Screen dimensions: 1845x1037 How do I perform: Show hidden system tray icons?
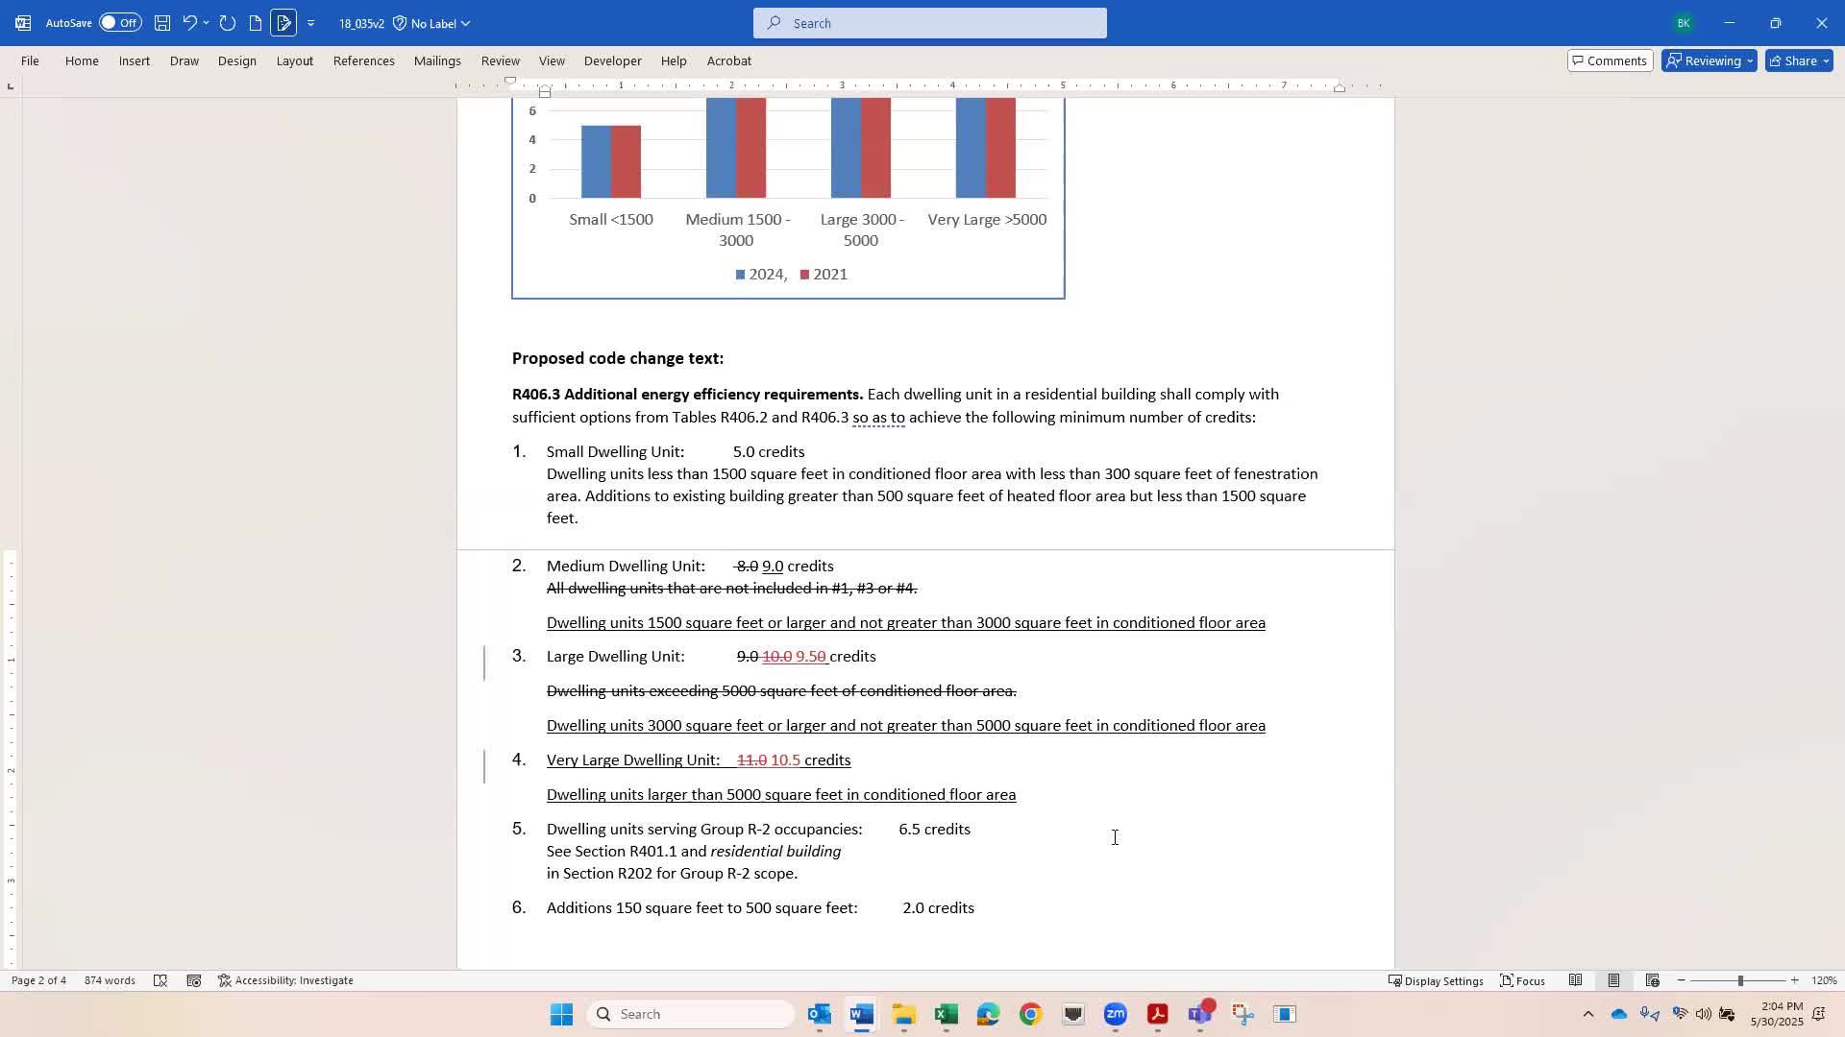pyautogui.click(x=1588, y=1014)
